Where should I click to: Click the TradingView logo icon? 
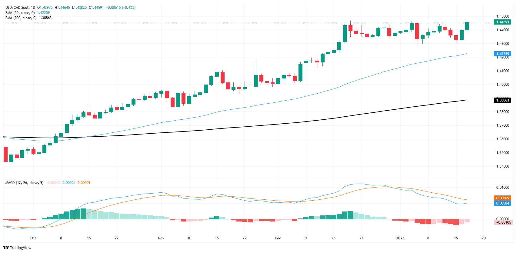pos(6,248)
